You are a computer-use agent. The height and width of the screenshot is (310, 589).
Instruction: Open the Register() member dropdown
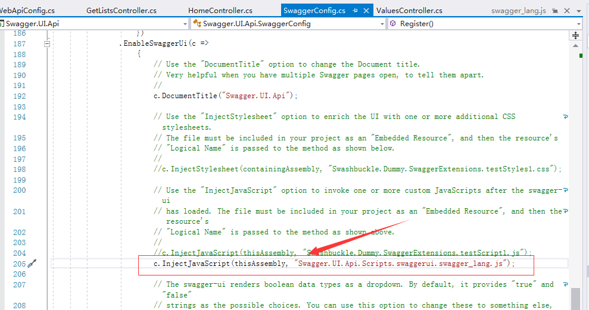pyautogui.click(x=579, y=24)
